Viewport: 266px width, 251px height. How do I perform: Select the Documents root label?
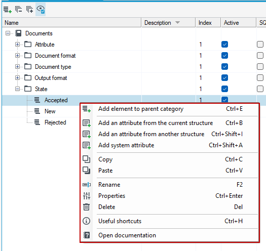pos(39,33)
